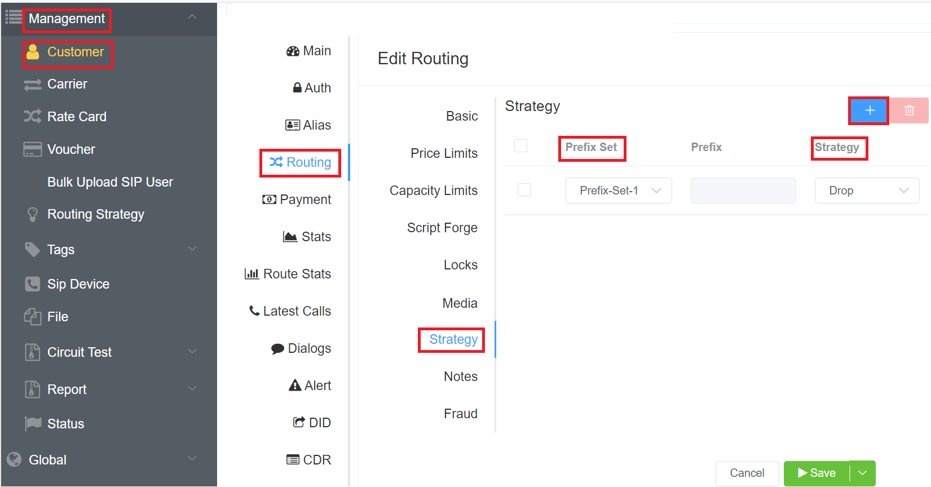Click the Routing Strategy lightbulb icon
Image resolution: width=931 pixels, height=487 pixels.
[32, 215]
